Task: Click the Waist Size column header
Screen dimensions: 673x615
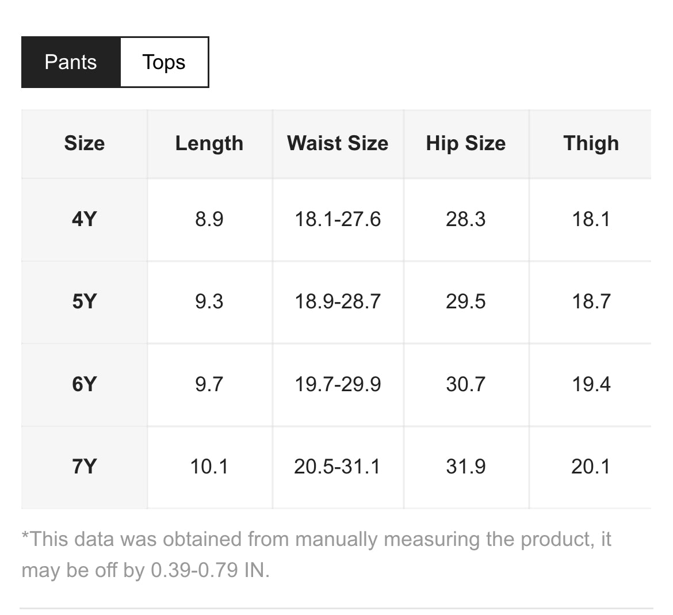Action: click(x=338, y=143)
